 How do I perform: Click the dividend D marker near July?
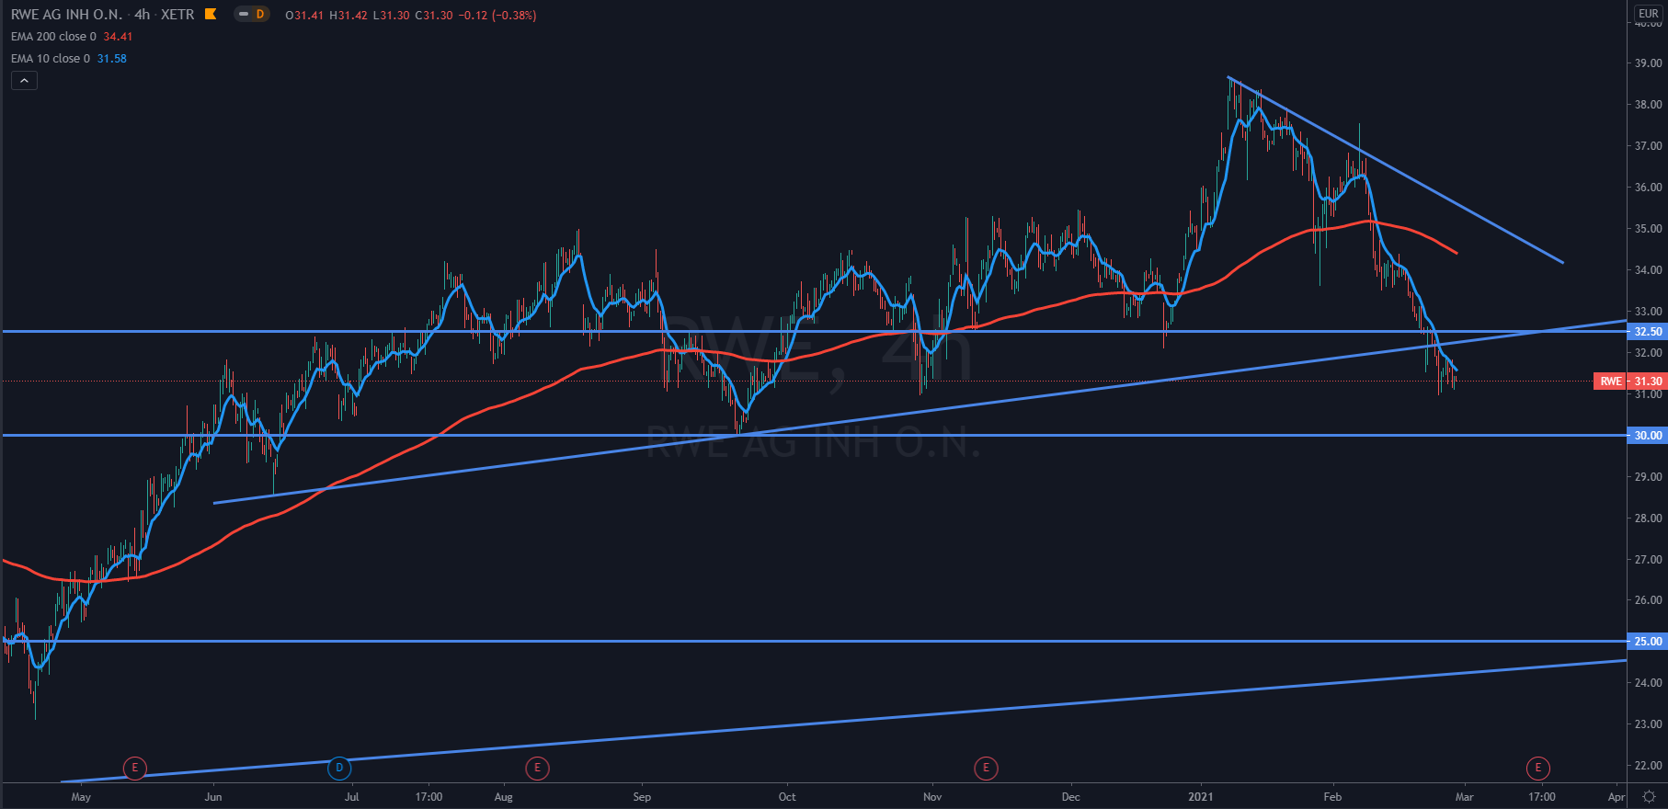tap(339, 768)
